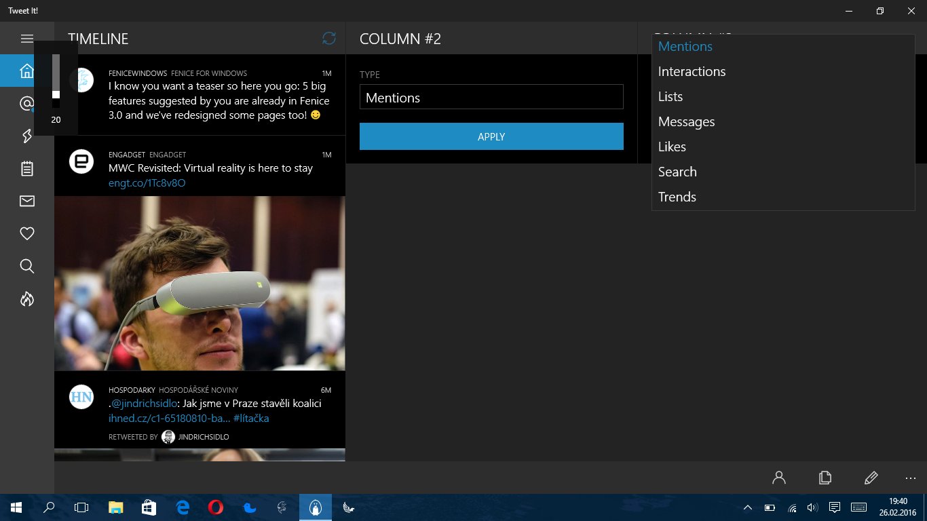
Task: Compose a new tweet with the pencil icon
Action: coord(871,478)
